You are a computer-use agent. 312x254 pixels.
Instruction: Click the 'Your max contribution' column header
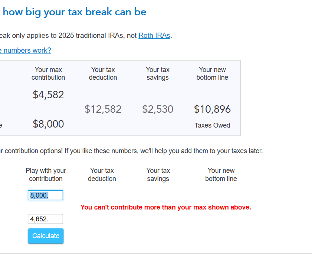point(48,74)
